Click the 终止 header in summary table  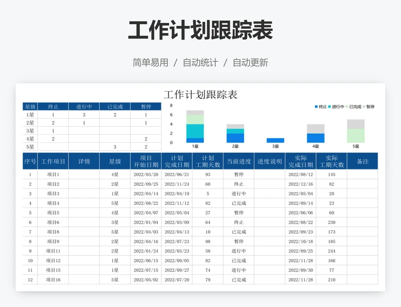(x=53, y=107)
